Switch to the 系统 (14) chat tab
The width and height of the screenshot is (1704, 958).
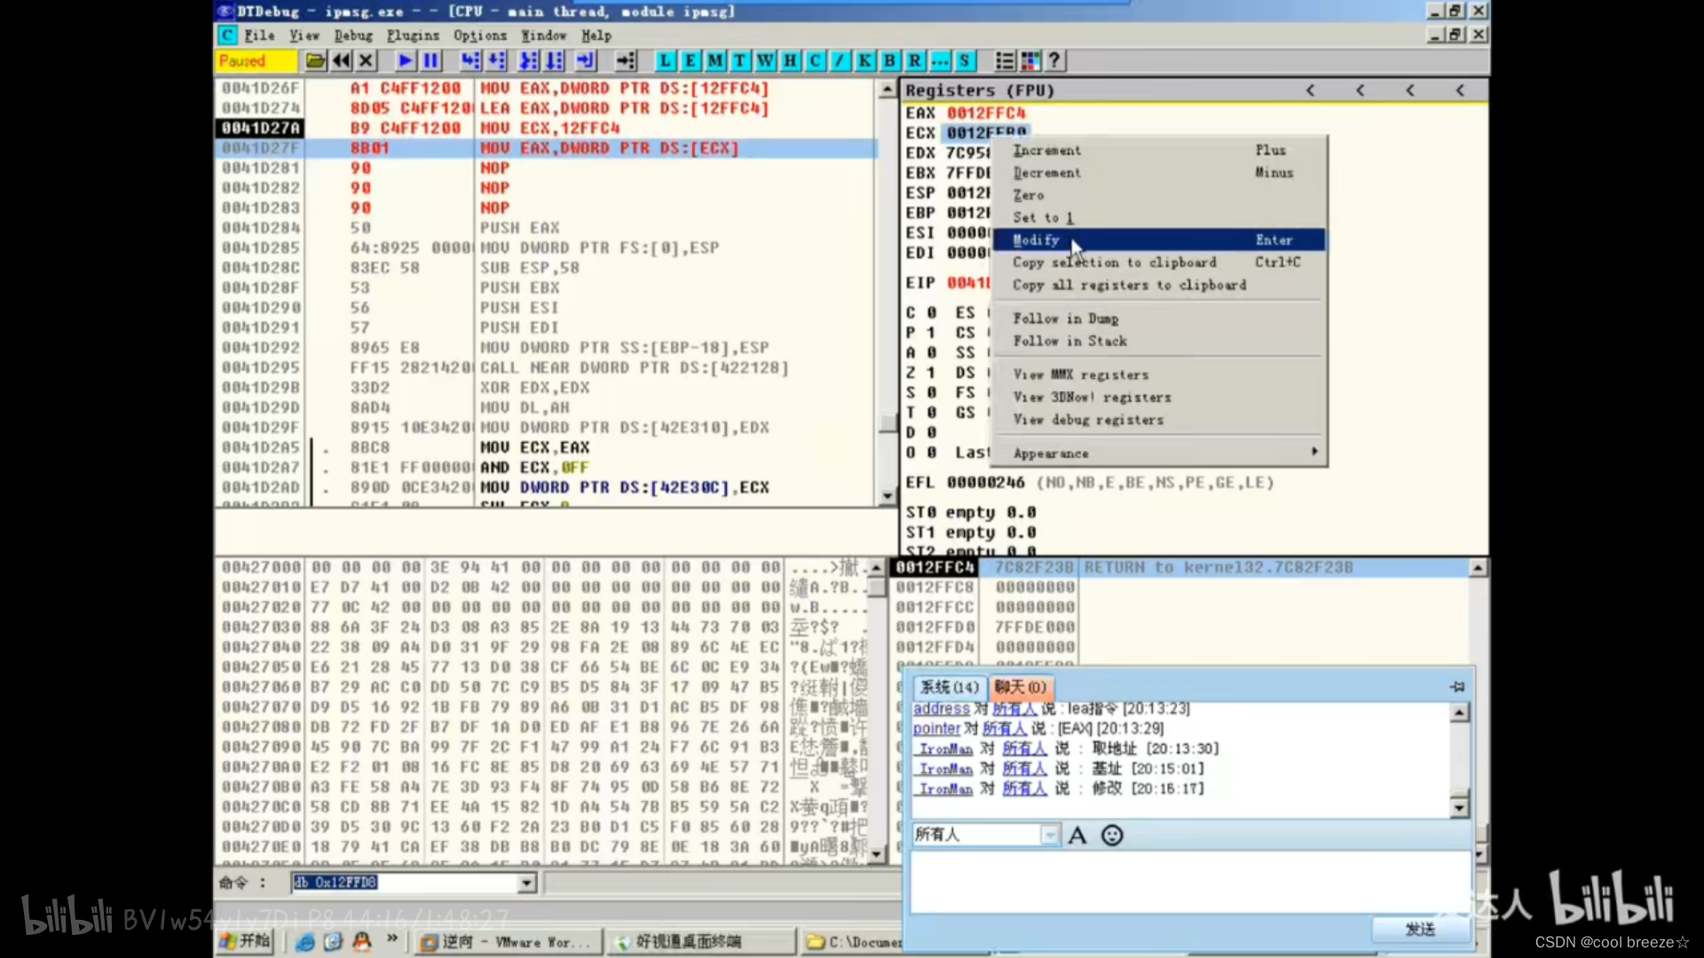click(949, 687)
